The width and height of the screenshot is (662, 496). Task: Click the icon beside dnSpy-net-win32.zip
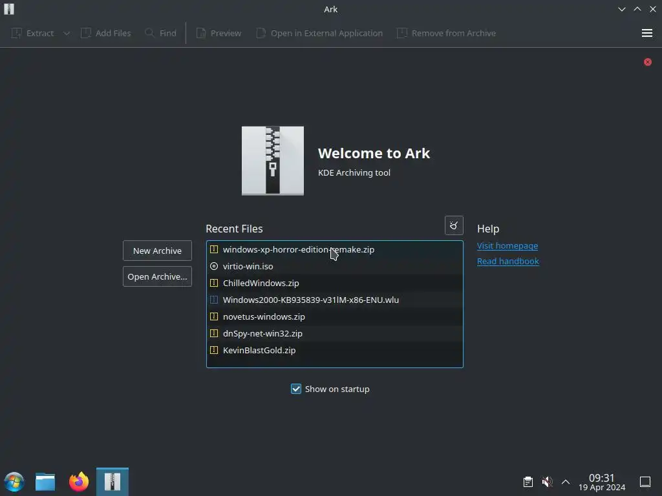pyautogui.click(x=214, y=333)
